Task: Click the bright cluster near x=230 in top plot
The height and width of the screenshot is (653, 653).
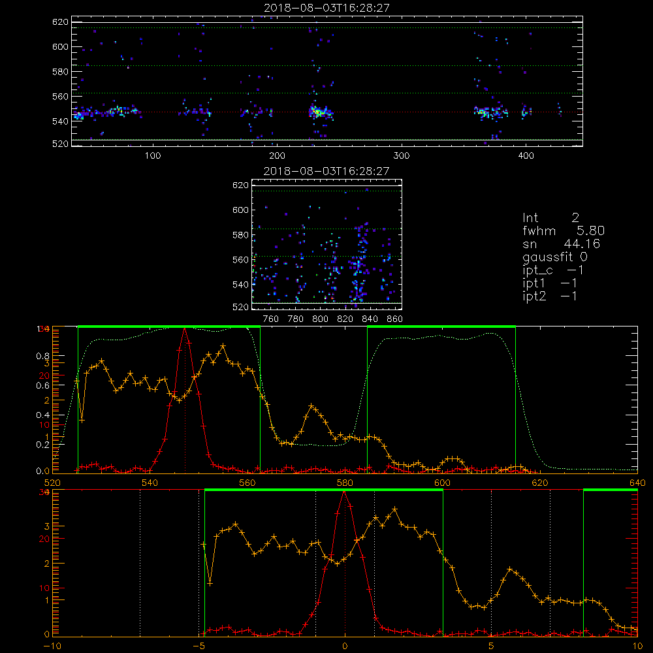Action: [318, 112]
